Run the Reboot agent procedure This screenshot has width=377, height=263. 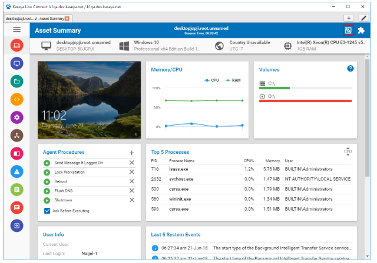pos(47,181)
